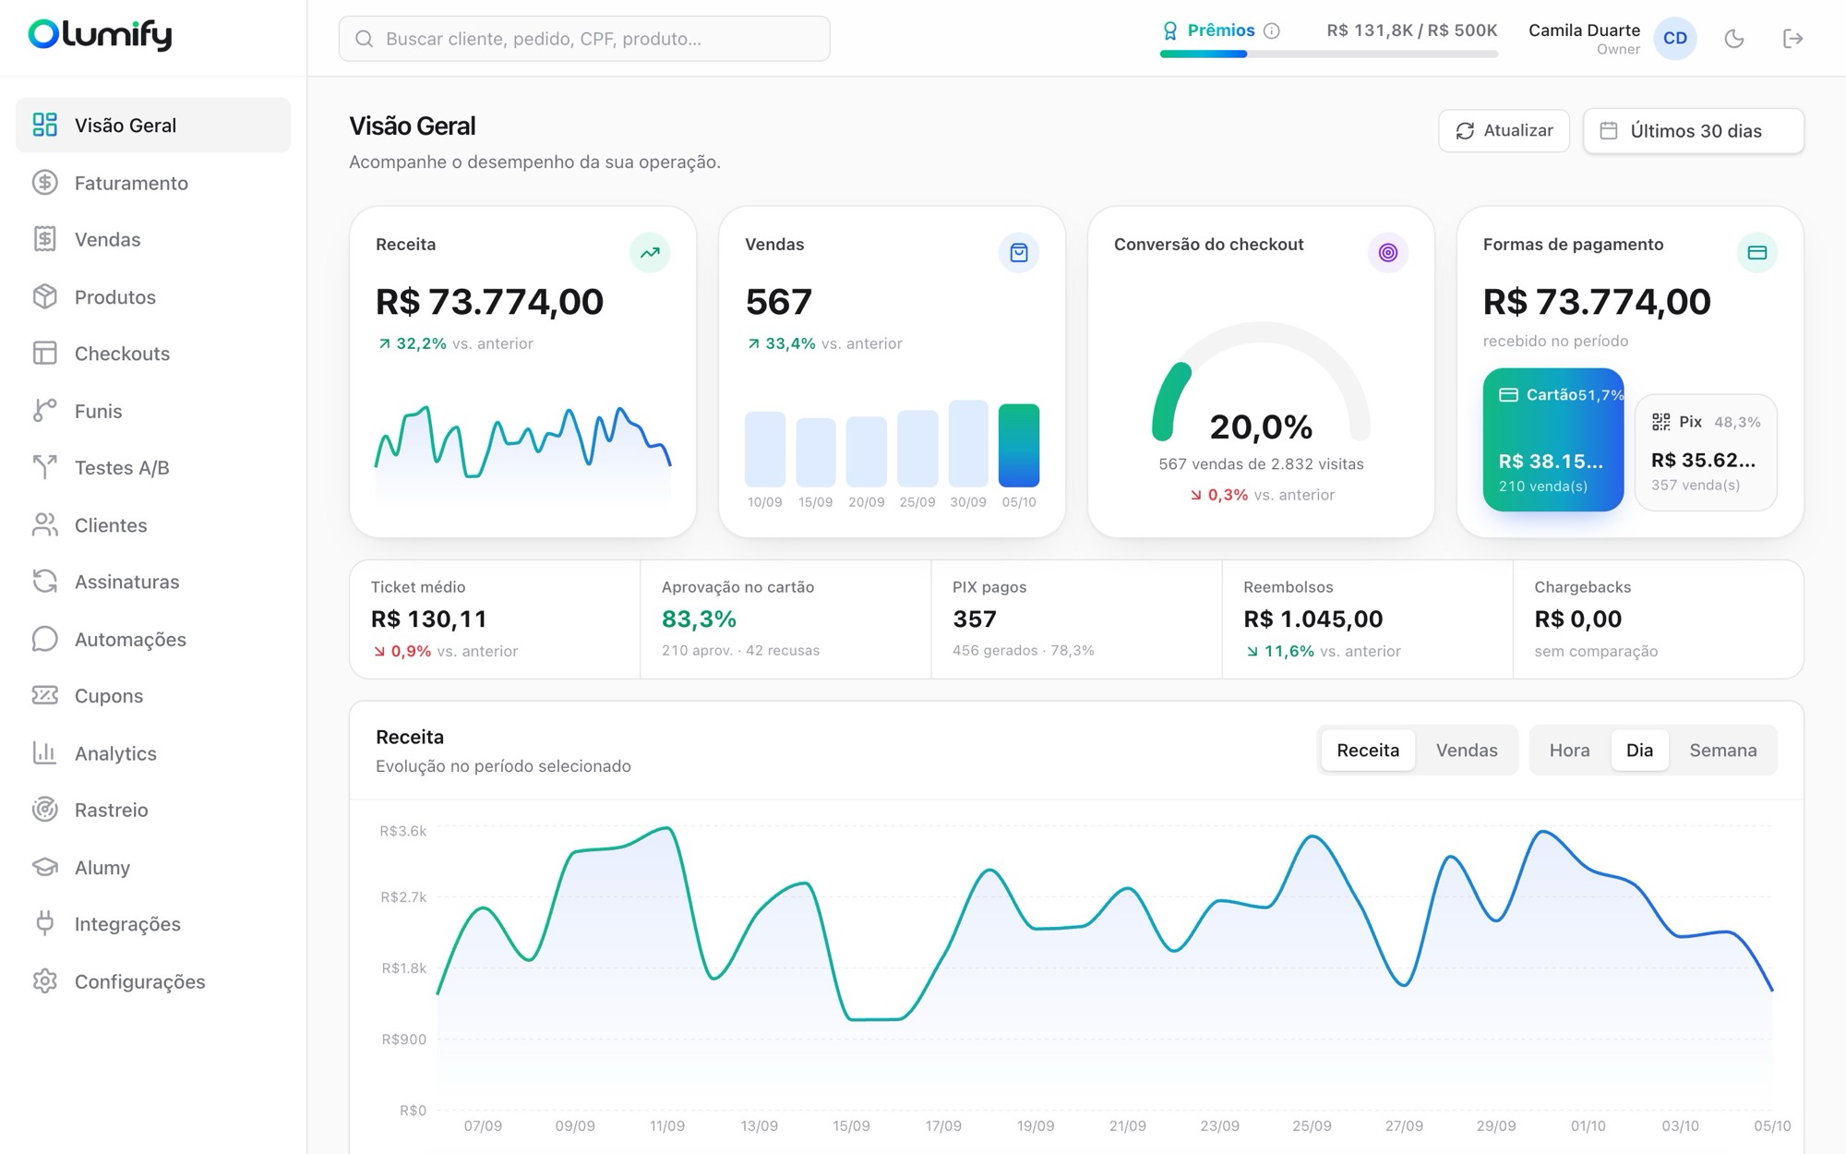The width and height of the screenshot is (1846, 1154).
Task: Open the Prêmios link
Action: click(1220, 30)
